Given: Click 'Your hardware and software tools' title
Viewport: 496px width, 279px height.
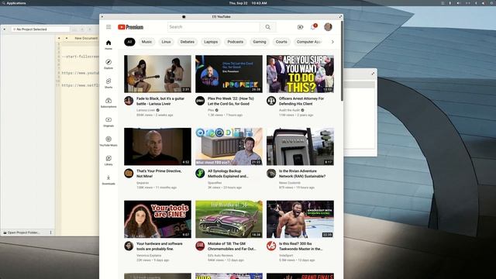Looking at the screenshot, I should click(x=160, y=246).
